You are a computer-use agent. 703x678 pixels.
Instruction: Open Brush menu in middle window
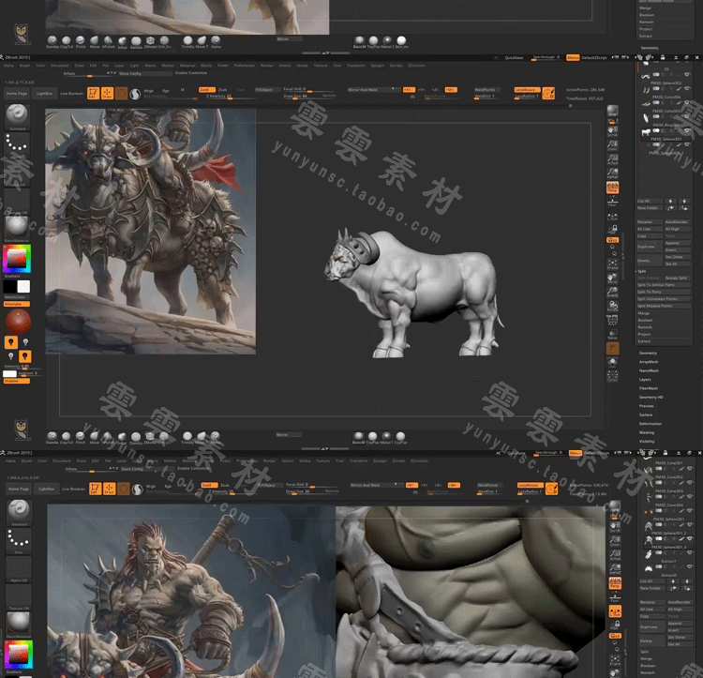tap(24, 66)
